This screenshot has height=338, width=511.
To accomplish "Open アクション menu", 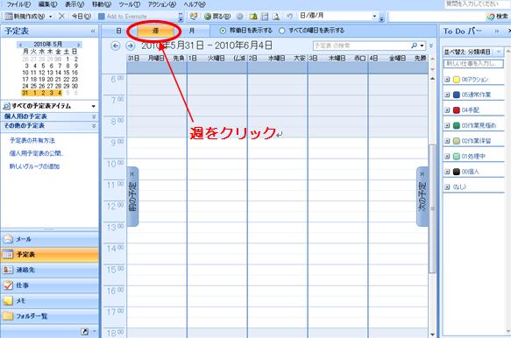I will coord(161,4).
